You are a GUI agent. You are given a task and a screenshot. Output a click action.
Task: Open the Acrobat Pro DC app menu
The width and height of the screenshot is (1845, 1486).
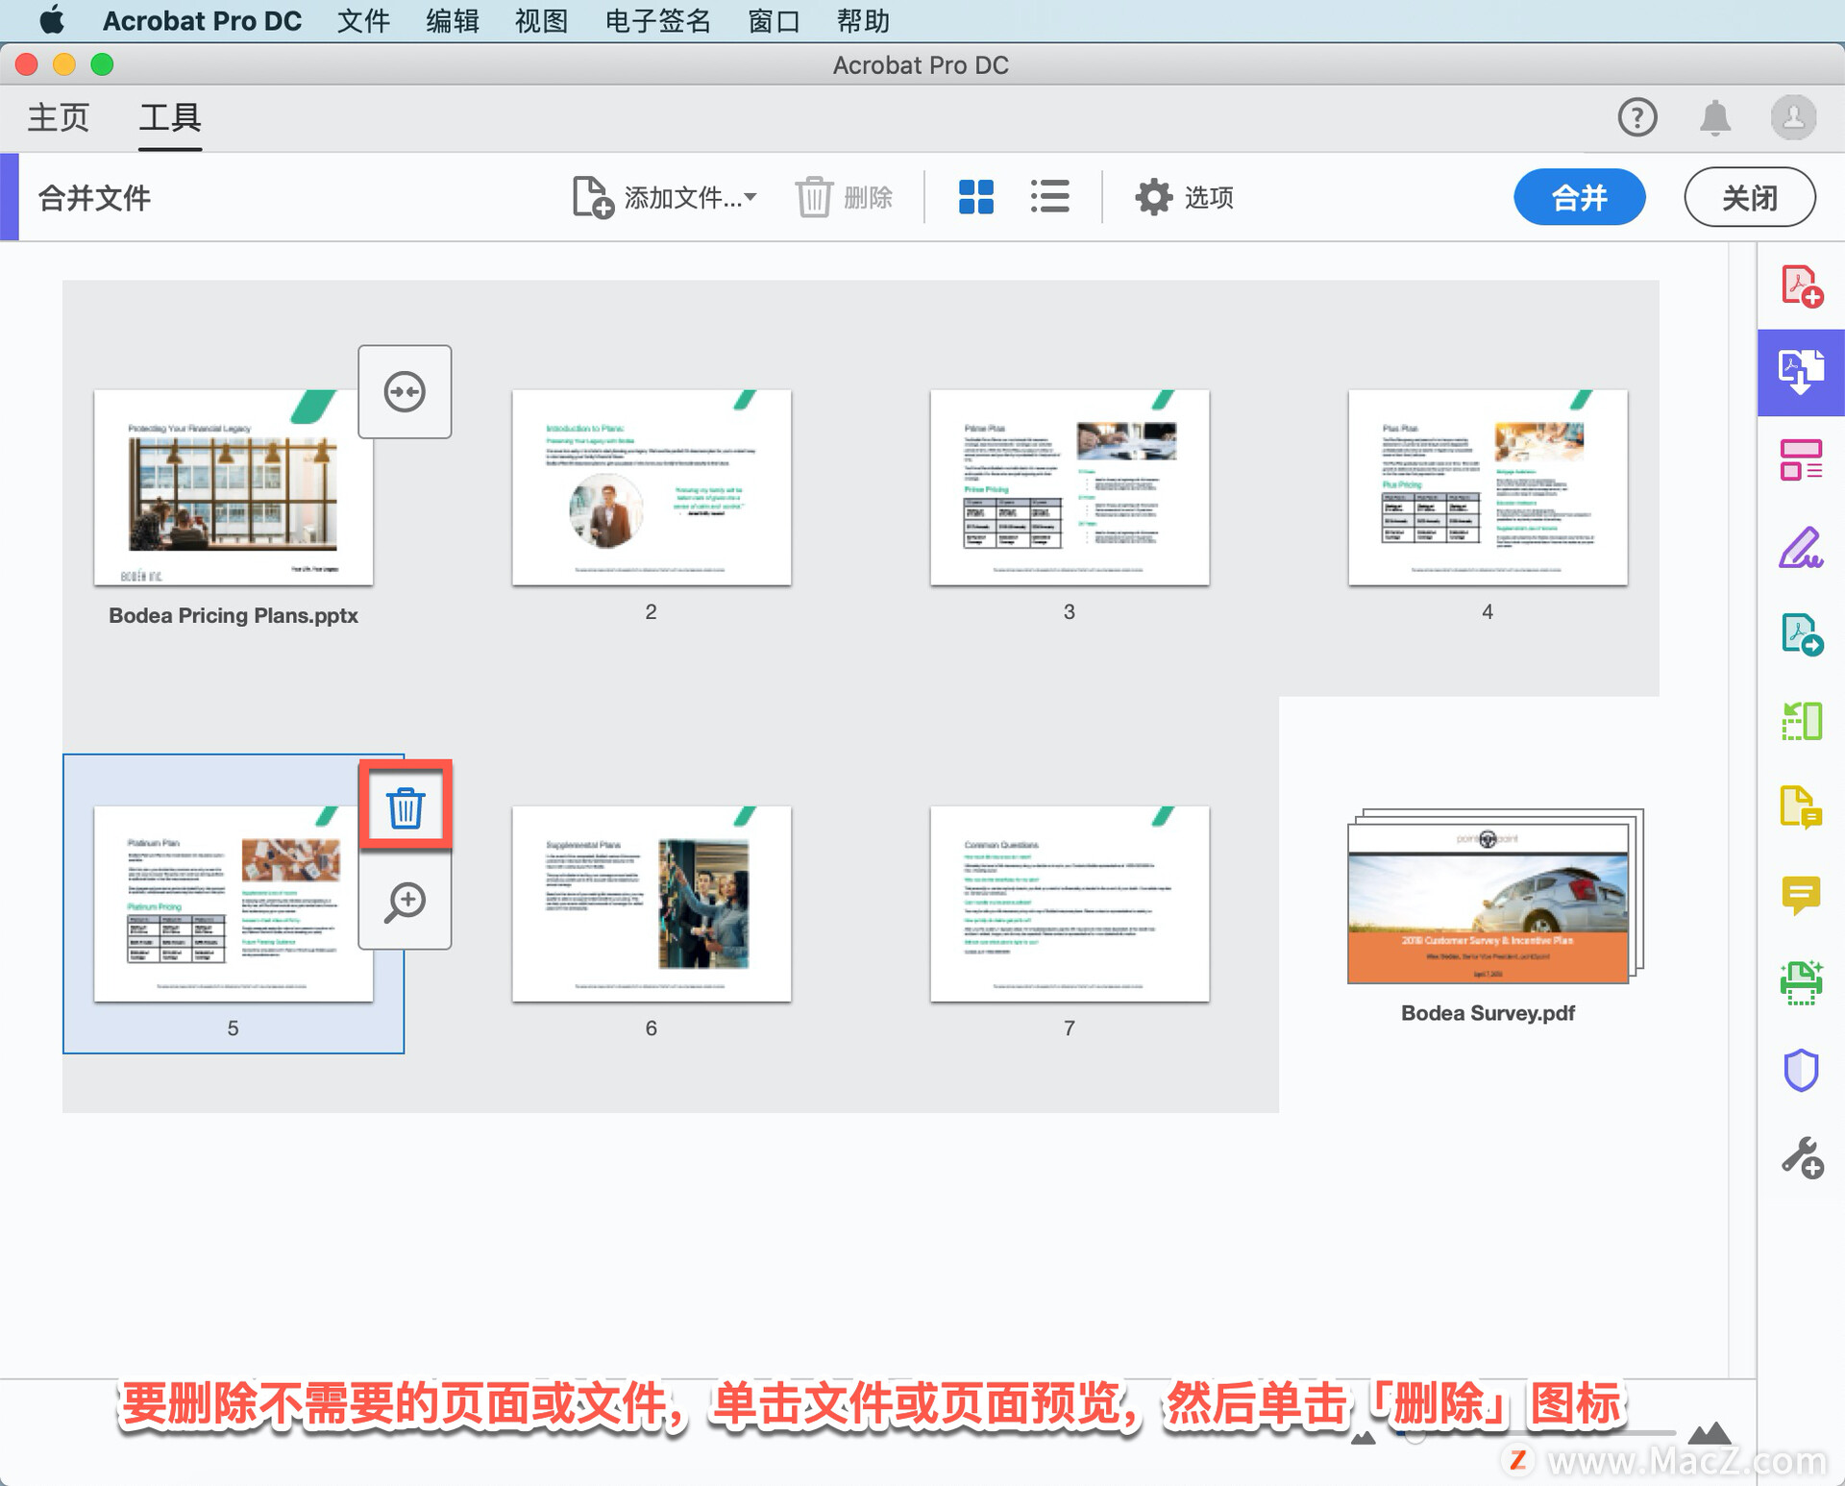(x=202, y=20)
